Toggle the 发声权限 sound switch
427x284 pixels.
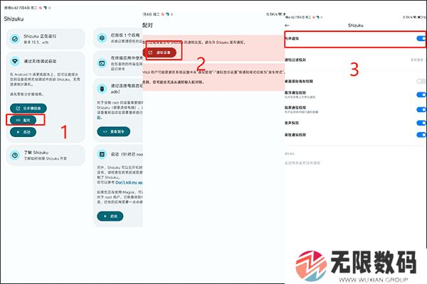[x=421, y=123]
